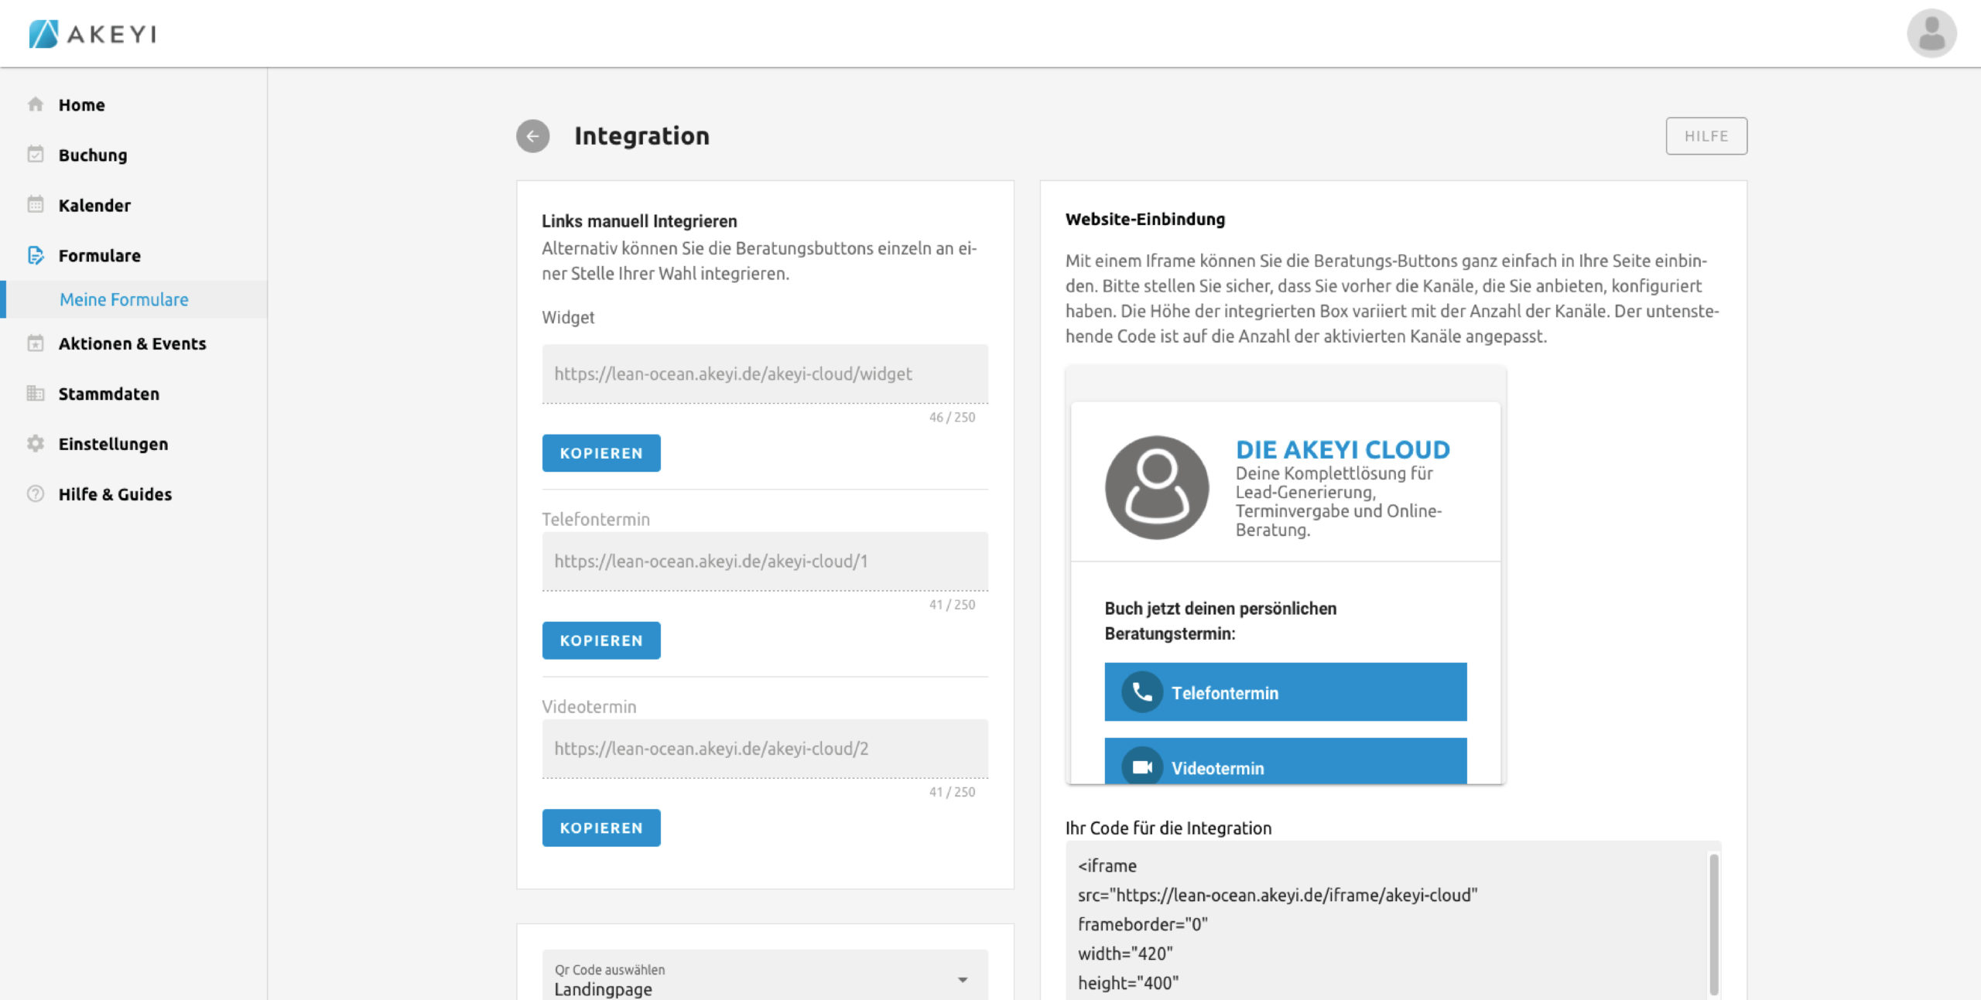This screenshot has width=1981, height=1000.
Task: Click the Hilfe & Guides question icon
Action: point(36,494)
